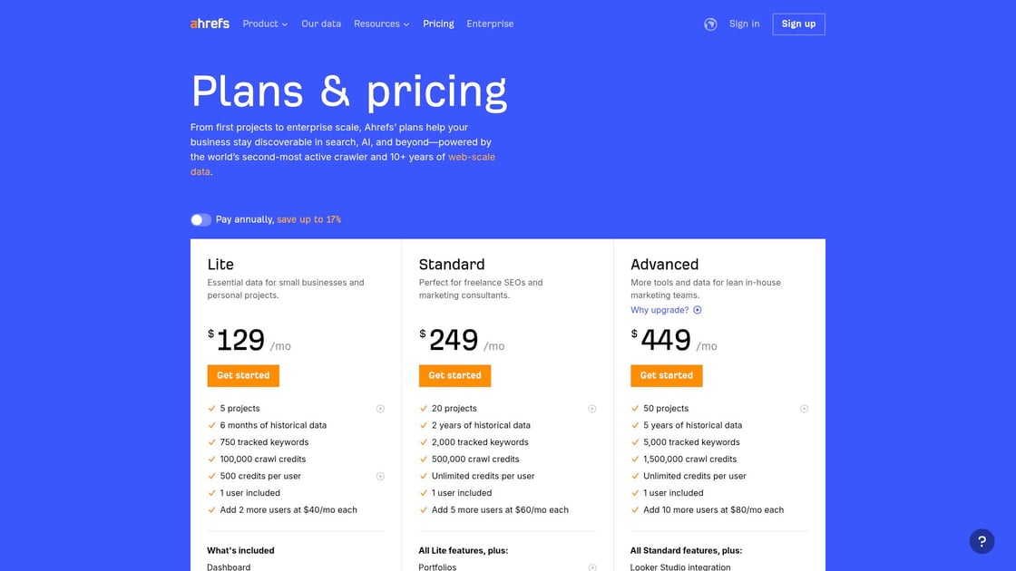Click info icon beside Portfolios feature
1016x571 pixels.
pos(591,567)
